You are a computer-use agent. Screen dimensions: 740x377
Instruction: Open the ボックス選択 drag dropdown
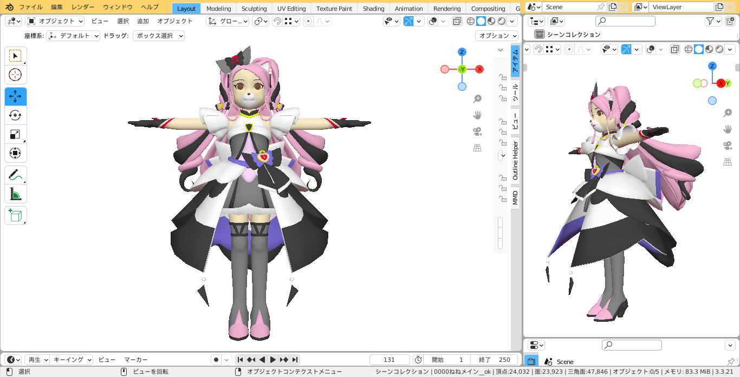(158, 36)
